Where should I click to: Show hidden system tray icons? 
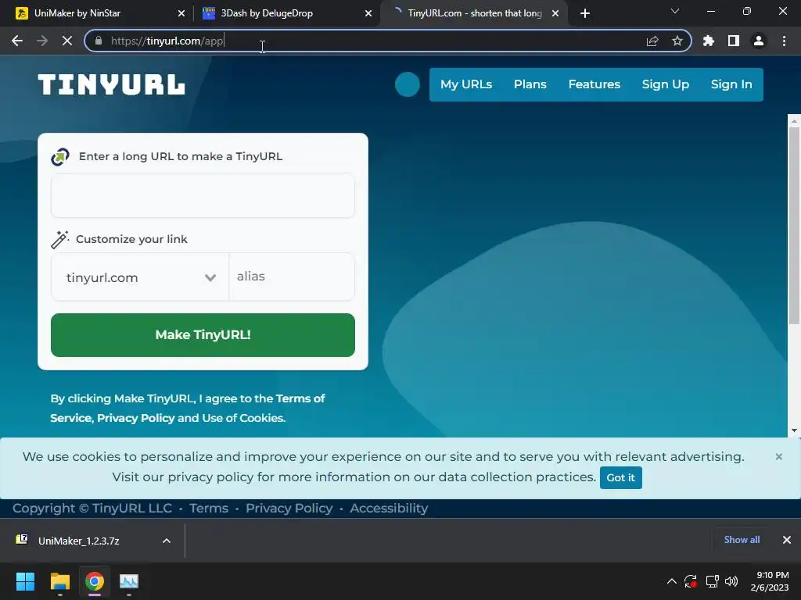[672, 581]
